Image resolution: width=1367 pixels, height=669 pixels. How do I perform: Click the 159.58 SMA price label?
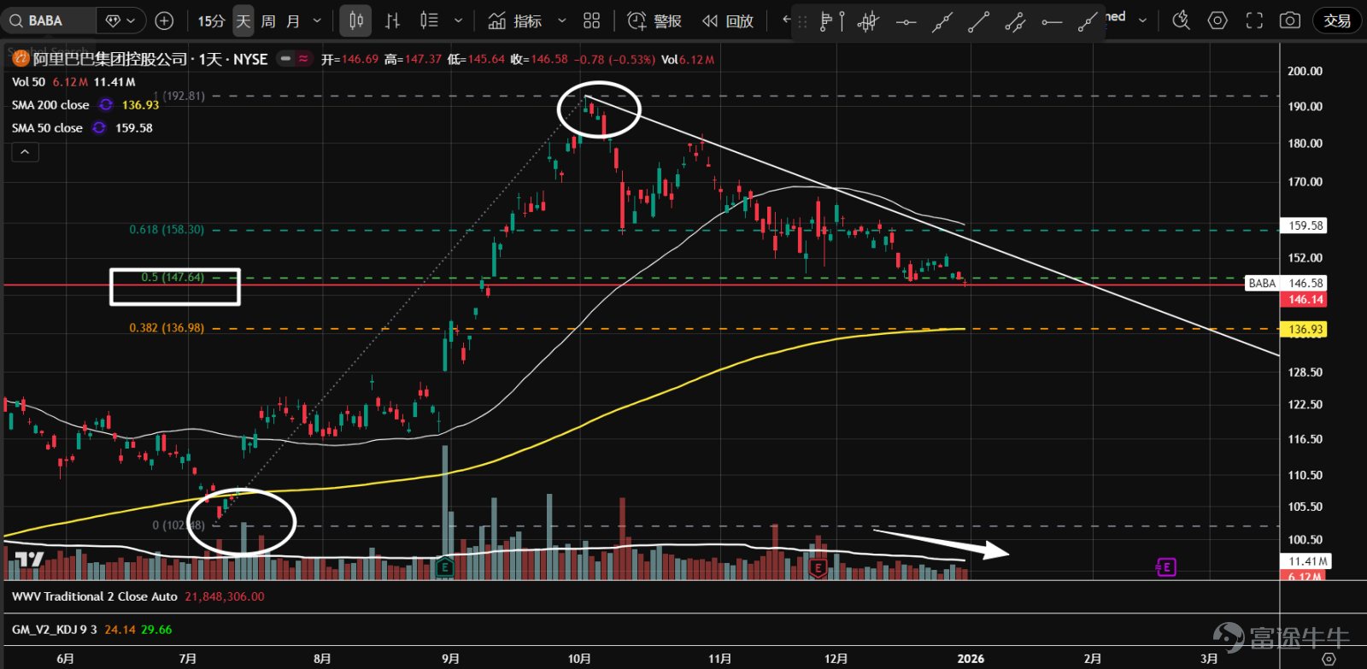point(1305,226)
